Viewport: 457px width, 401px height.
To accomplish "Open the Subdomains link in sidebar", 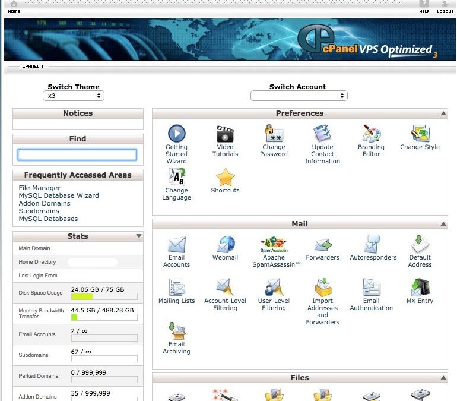I will 39,211.
